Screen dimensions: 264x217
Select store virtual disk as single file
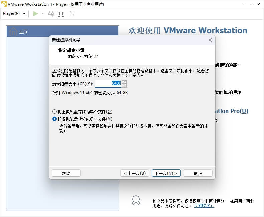pyautogui.click(x=55, y=112)
